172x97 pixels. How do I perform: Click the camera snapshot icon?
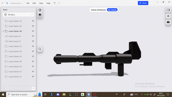(168, 22)
